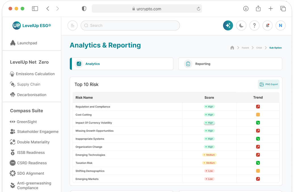This screenshot has height=192, width=294.
Task: Click the teal AI sparkle assistant button
Action: click(228, 25)
